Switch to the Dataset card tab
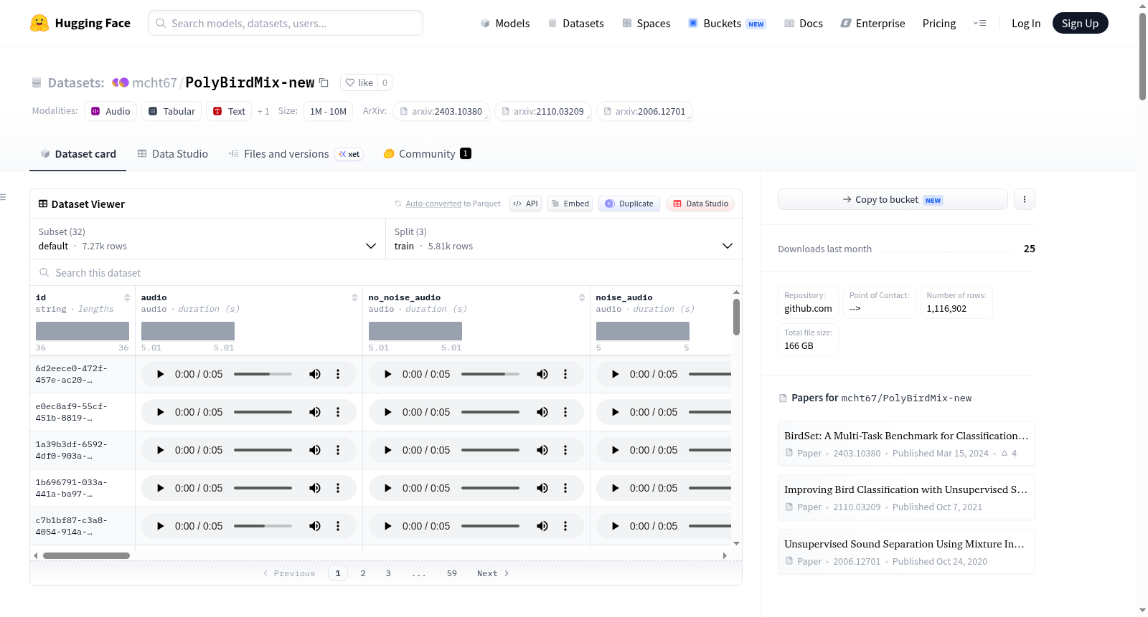1148x617 pixels. click(77, 153)
